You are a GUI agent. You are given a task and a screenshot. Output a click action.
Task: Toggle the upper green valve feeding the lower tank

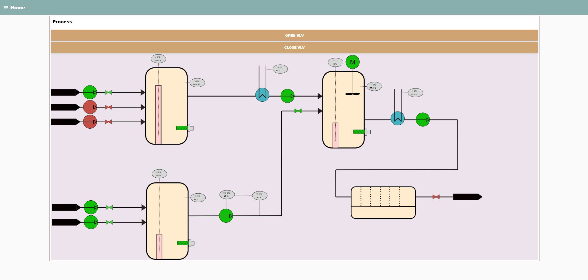(x=109, y=207)
